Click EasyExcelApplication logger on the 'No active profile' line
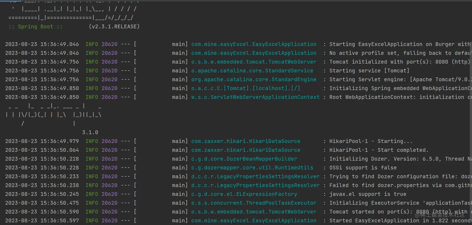The width and height of the screenshot is (472, 225). click(x=254, y=53)
